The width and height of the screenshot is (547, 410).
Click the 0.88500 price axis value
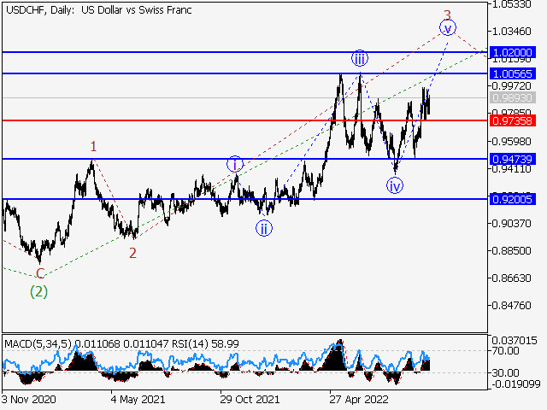click(511, 250)
